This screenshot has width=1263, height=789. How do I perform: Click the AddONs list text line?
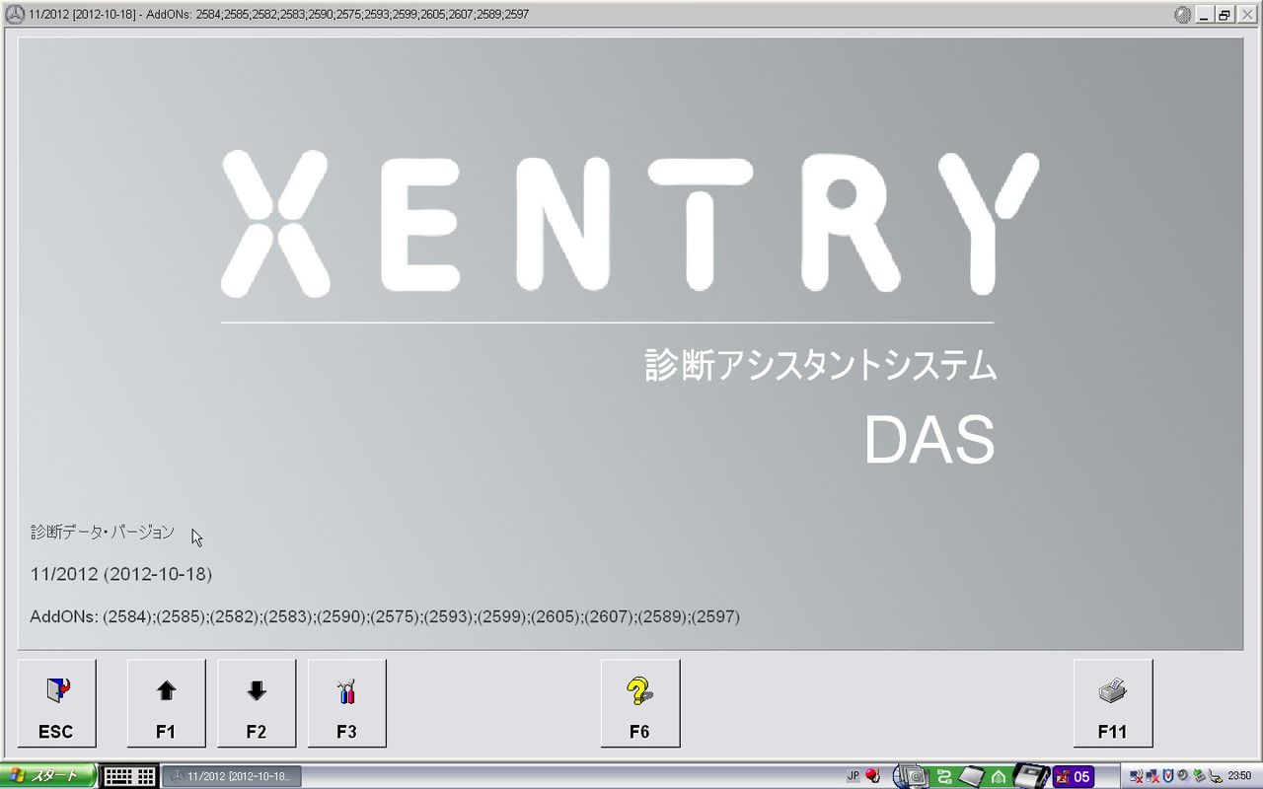(385, 617)
